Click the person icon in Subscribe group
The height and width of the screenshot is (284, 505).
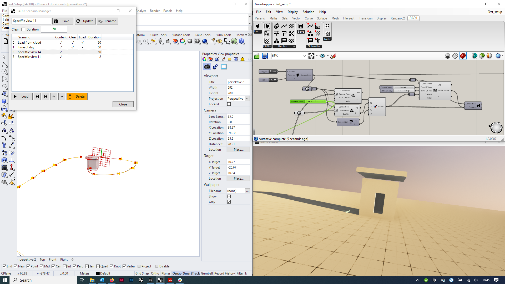click(x=318, y=41)
